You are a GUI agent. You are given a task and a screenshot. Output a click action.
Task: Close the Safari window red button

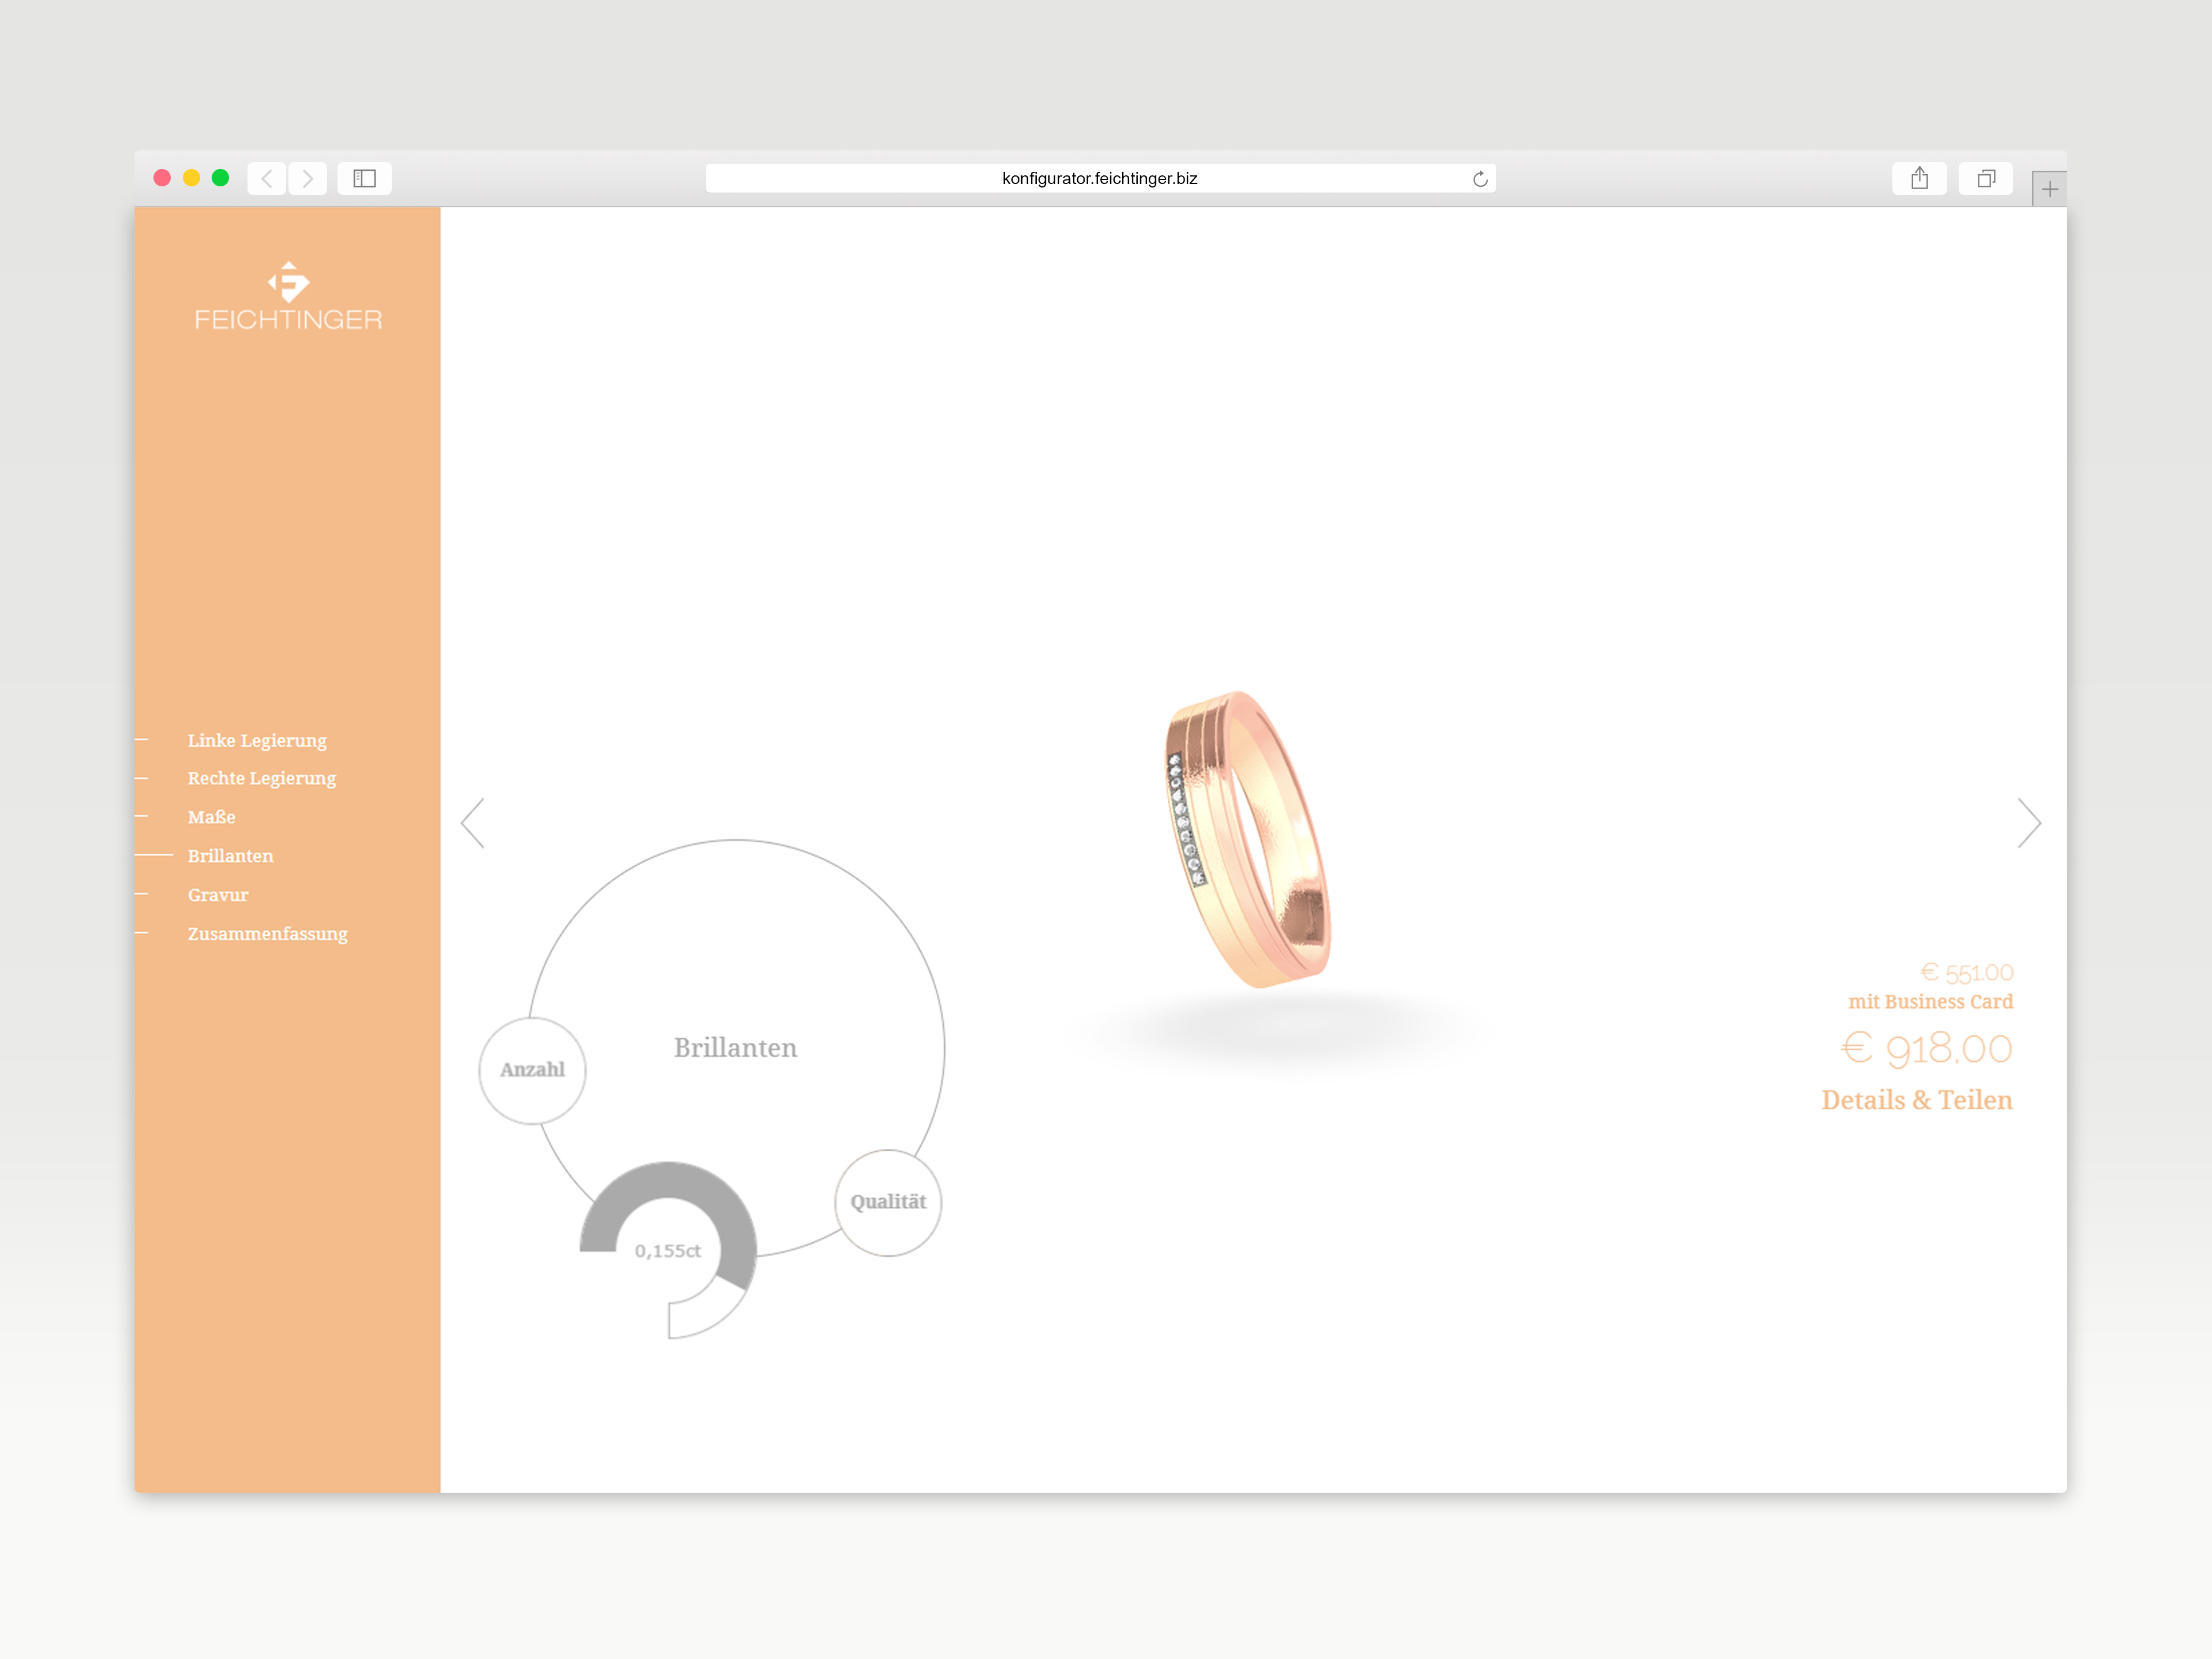coord(162,178)
